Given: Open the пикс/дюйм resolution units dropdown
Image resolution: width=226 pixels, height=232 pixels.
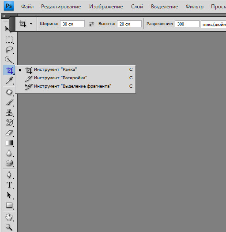Looking at the screenshot, I should tap(213, 24).
